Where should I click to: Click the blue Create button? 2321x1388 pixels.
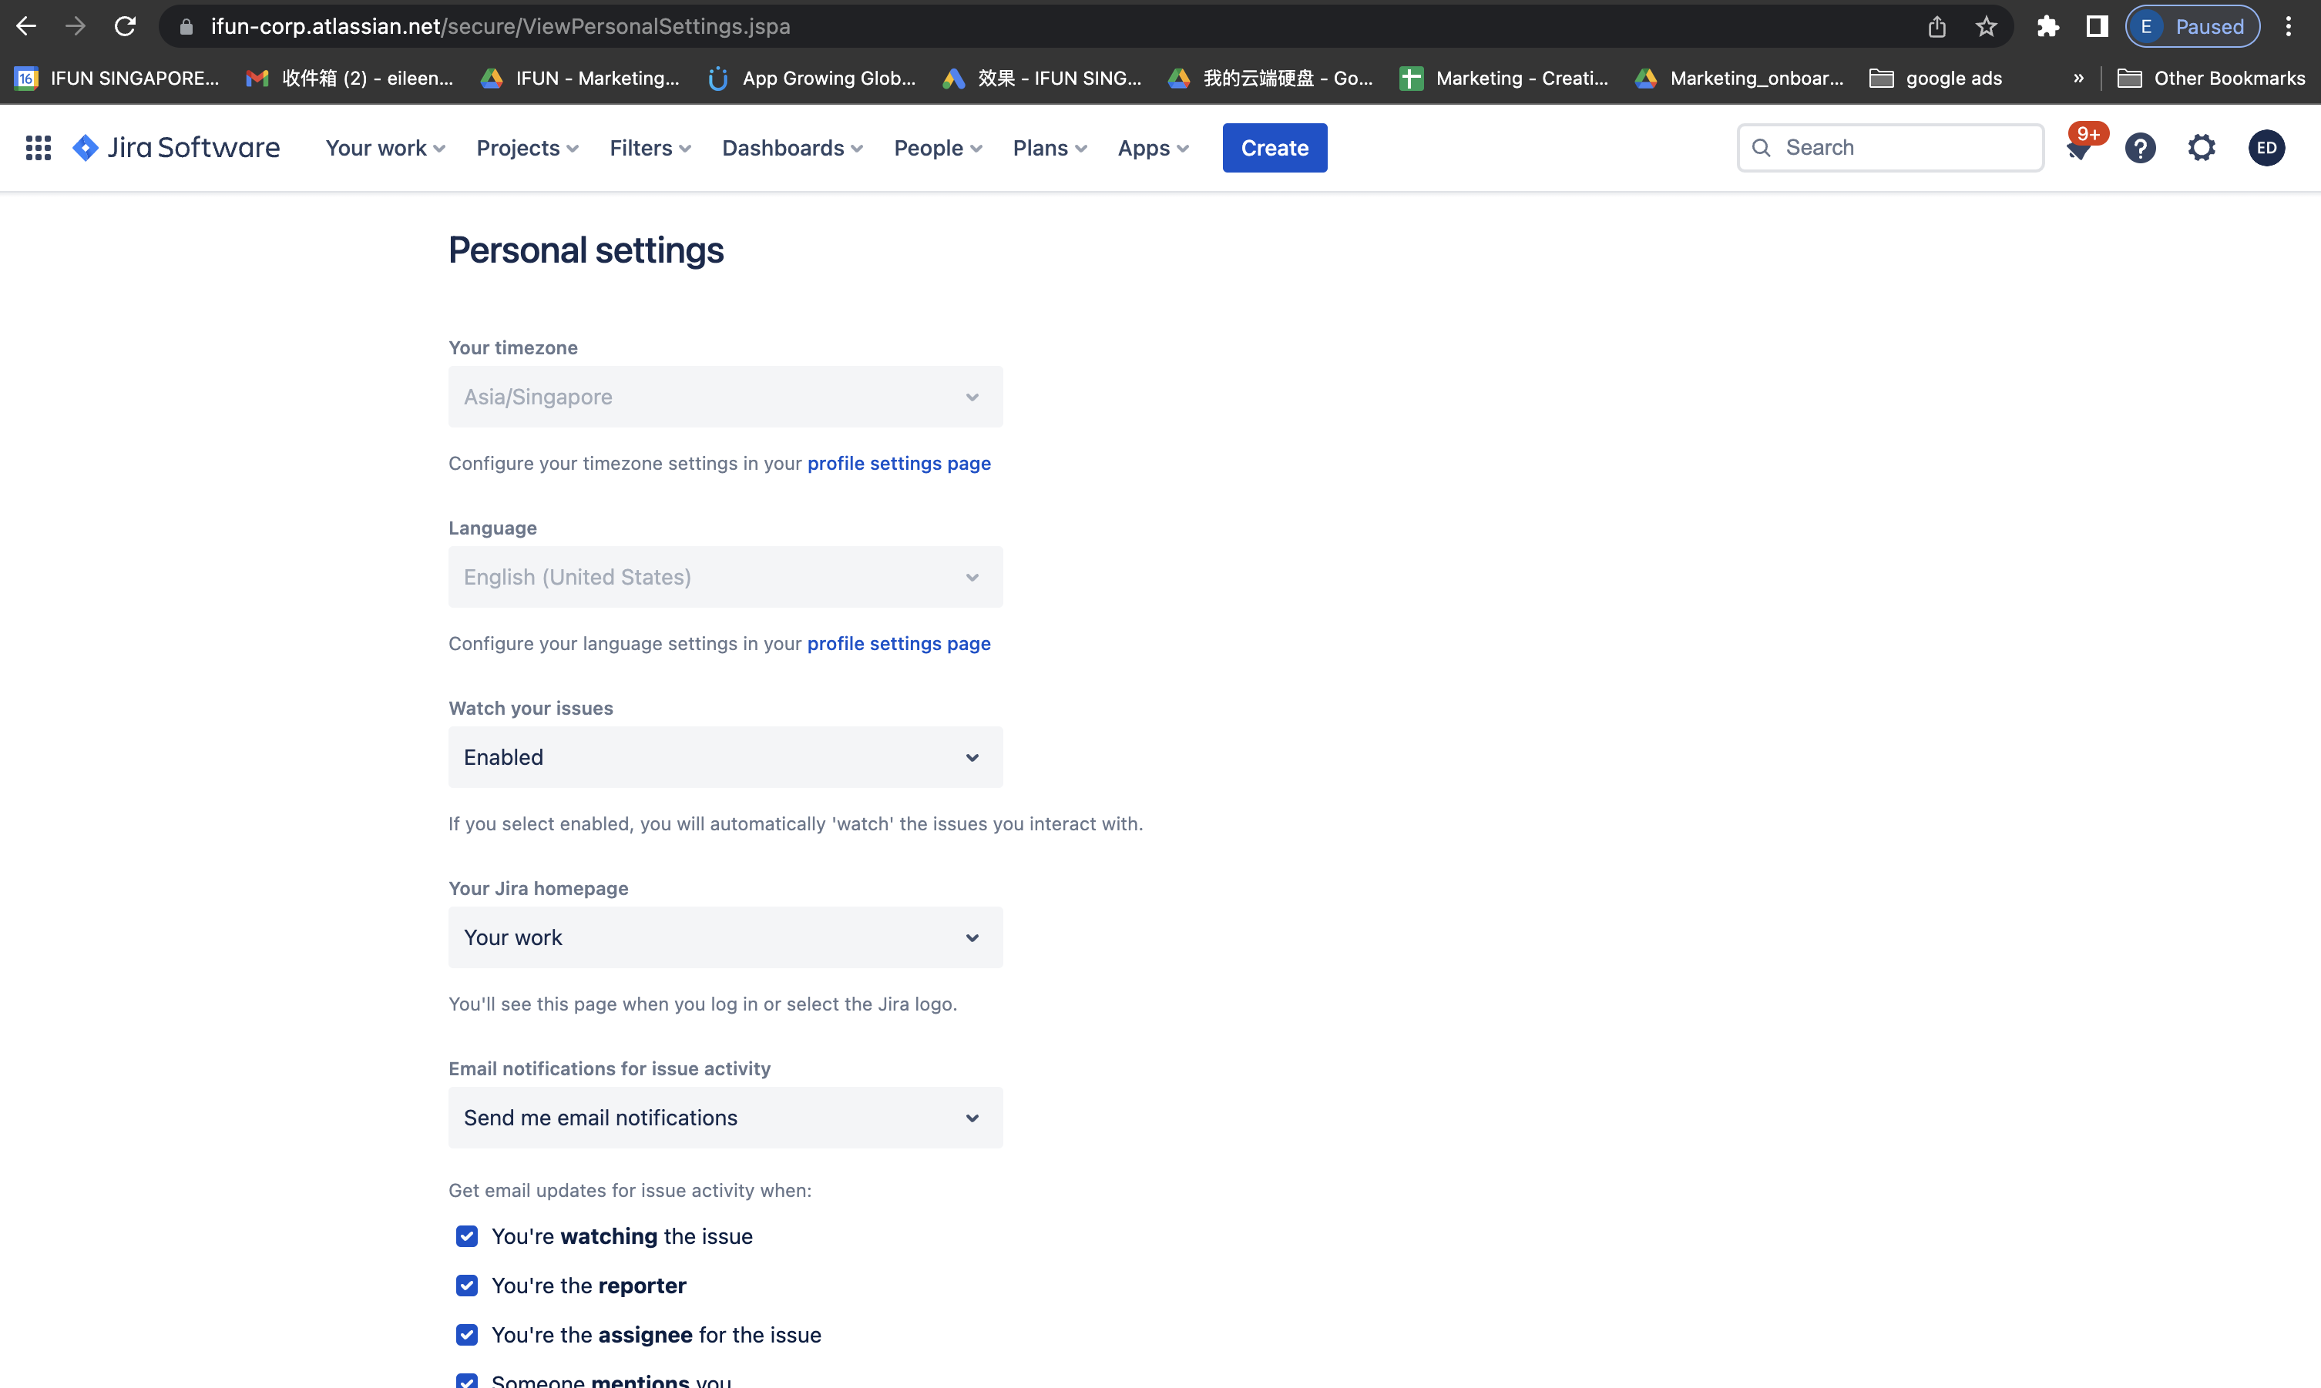tap(1275, 148)
